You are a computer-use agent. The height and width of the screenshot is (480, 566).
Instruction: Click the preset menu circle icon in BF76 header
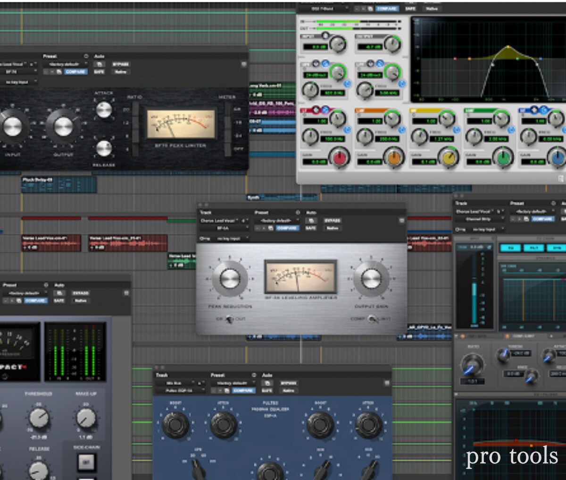(x=86, y=56)
